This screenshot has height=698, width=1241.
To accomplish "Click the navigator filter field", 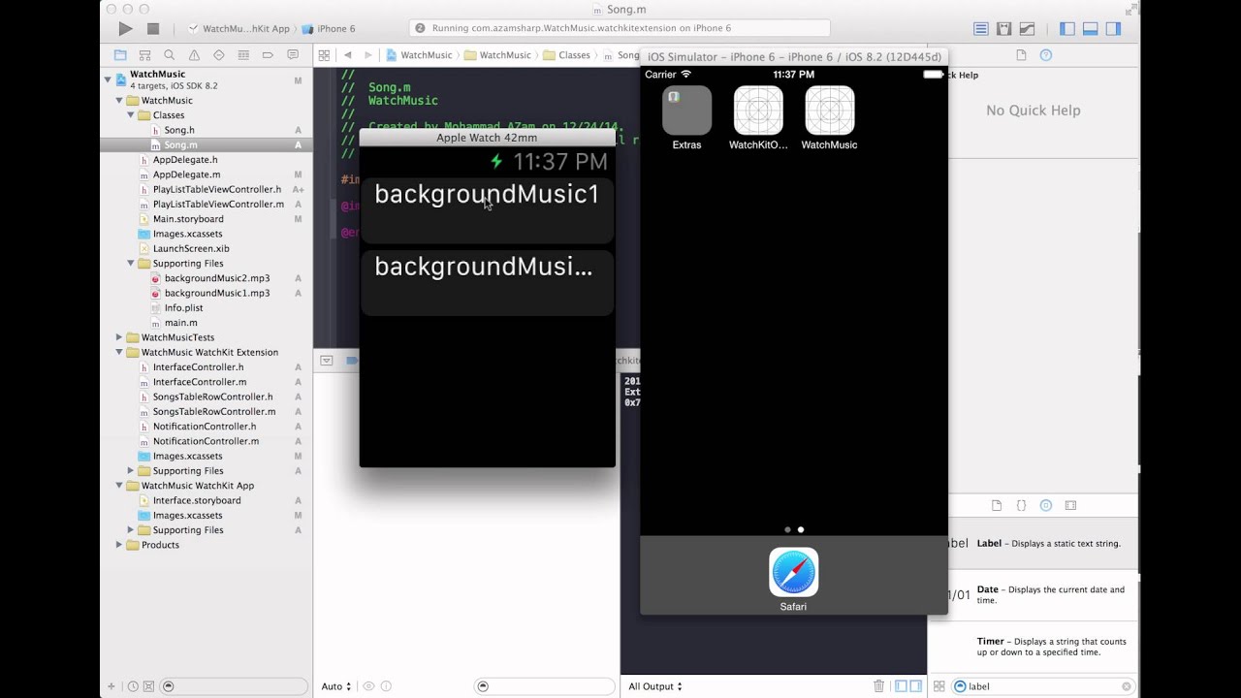I will click(x=236, y=686).
